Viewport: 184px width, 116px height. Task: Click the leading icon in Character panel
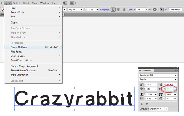point(161,85)
